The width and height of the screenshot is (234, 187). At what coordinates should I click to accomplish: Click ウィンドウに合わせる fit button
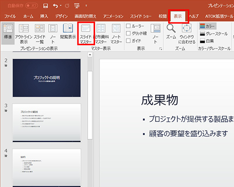click(x=187, y=34)
